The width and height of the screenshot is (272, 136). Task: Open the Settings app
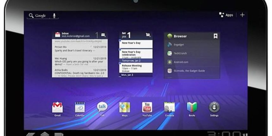pos(214,107)
